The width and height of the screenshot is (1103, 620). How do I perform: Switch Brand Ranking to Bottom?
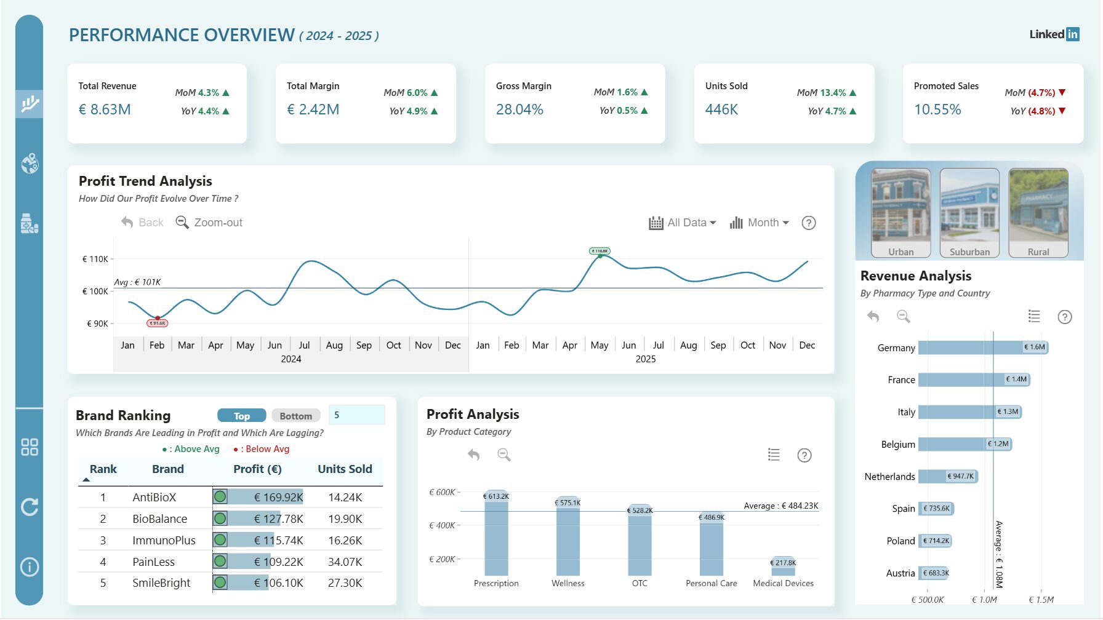pos(296,416)
